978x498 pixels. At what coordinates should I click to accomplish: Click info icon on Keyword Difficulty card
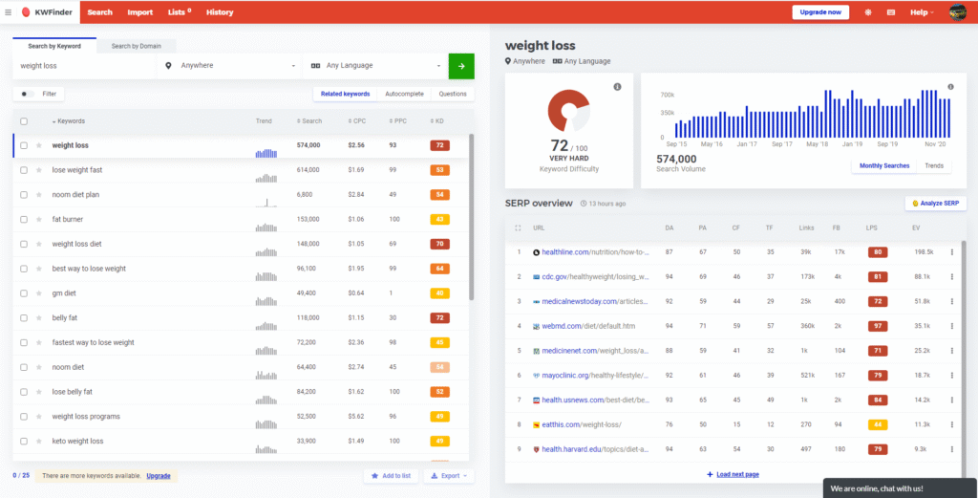(617, 87)
